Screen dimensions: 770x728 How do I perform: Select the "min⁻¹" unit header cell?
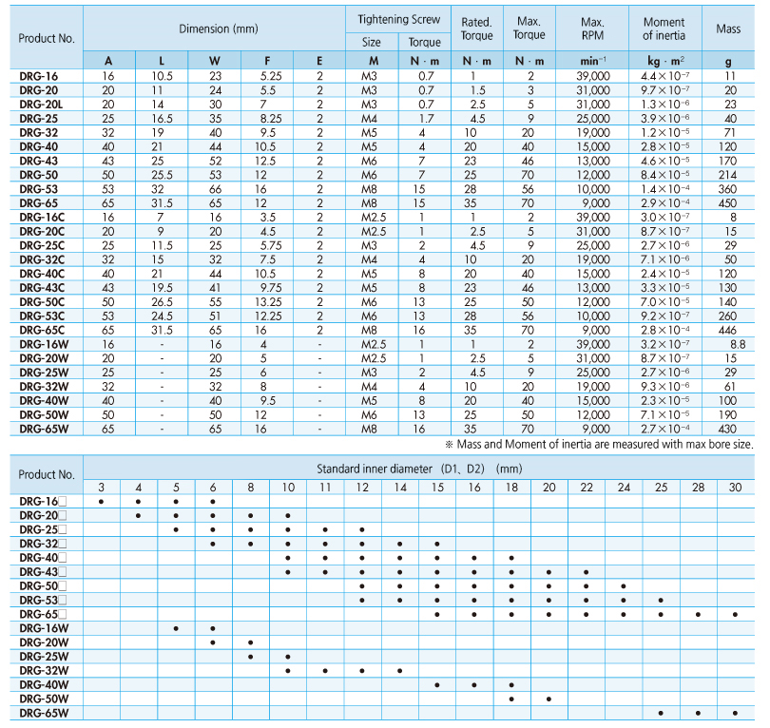tap(593, 61)
